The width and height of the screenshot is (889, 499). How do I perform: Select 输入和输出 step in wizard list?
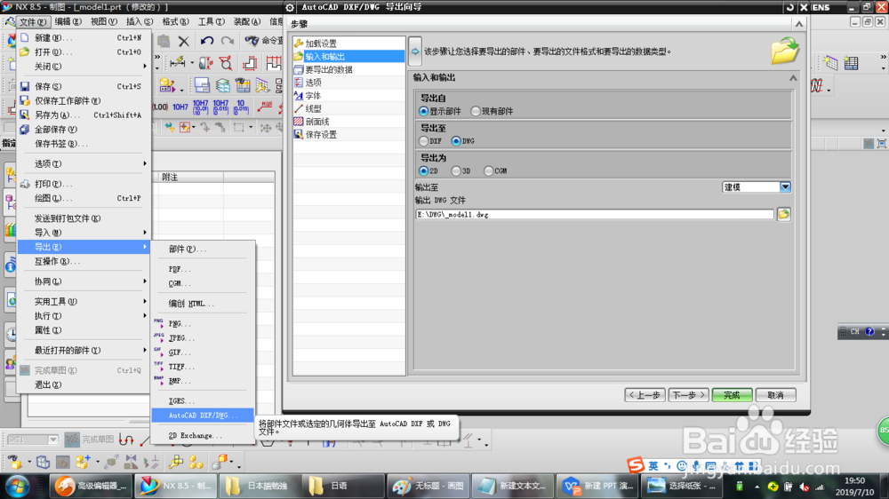[348, 56]
